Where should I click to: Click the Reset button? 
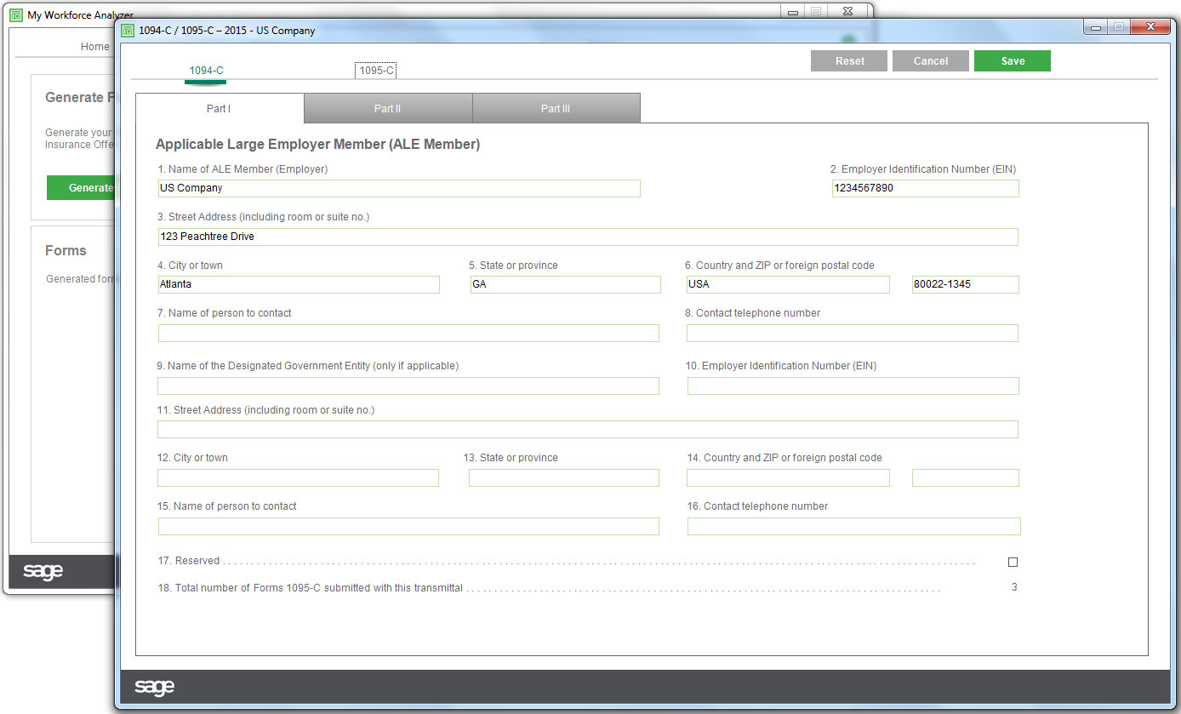[849, 61]
